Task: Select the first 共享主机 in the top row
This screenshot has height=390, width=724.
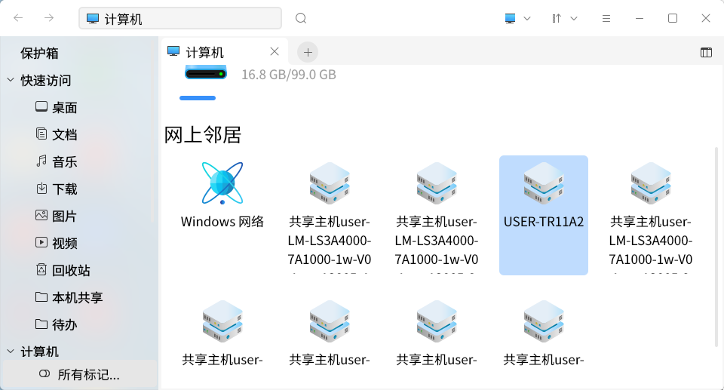Action: pos(330,215)
